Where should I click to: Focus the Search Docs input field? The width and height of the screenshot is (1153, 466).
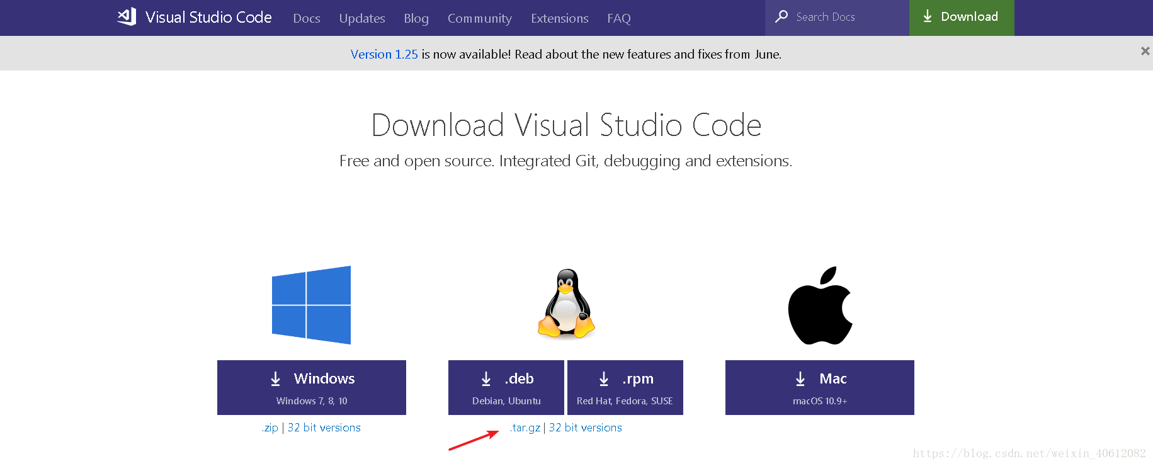point(837,18)
